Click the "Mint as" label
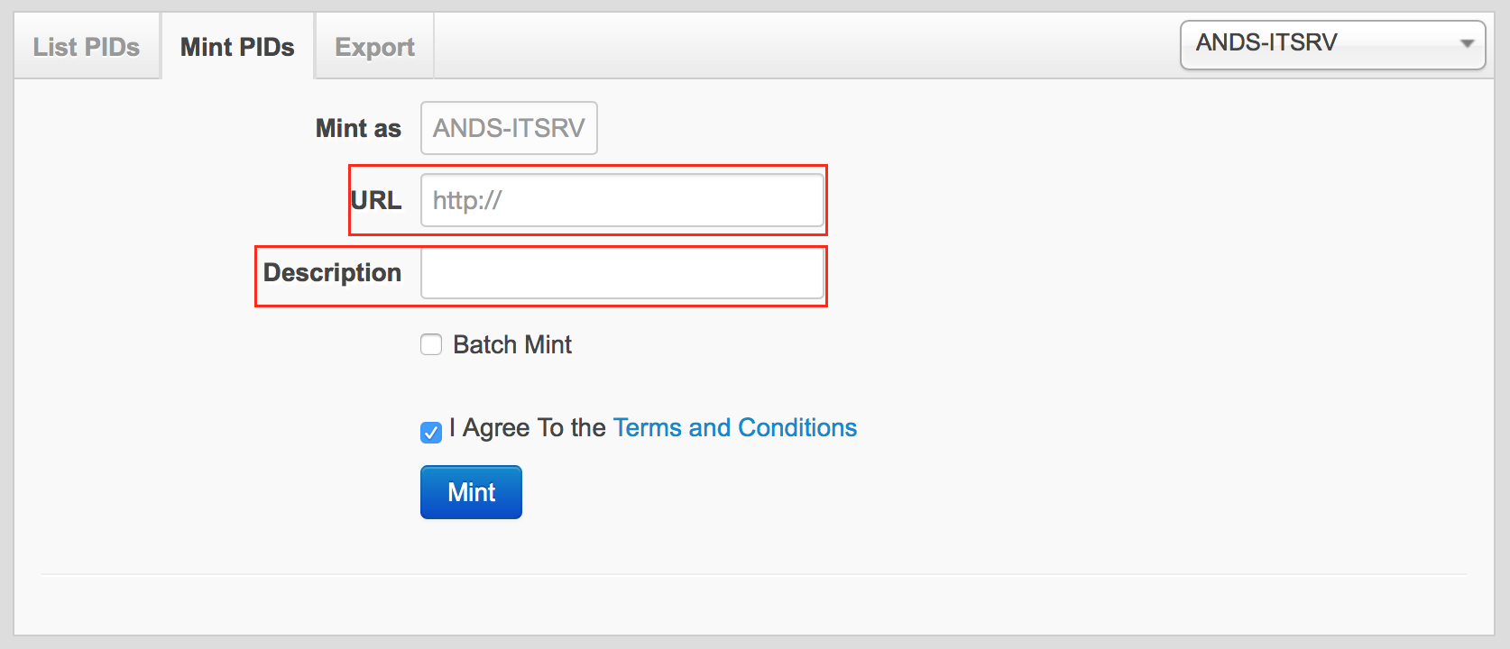This screenshot has height=649, width=1510. coord(358,128)
